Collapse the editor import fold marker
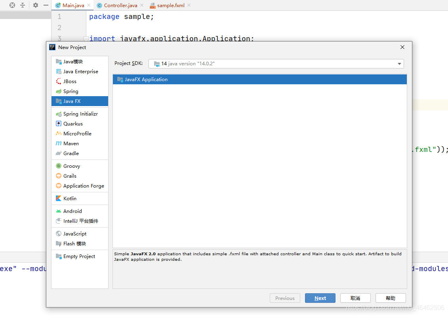The image size is (448, 315). coord(86,39)
